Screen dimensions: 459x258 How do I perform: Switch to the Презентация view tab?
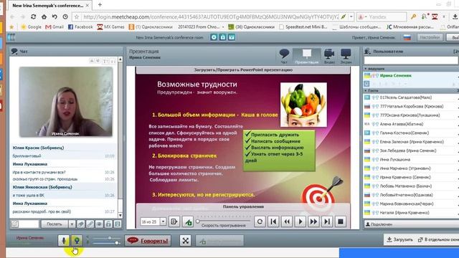click(x=307, y=56)
